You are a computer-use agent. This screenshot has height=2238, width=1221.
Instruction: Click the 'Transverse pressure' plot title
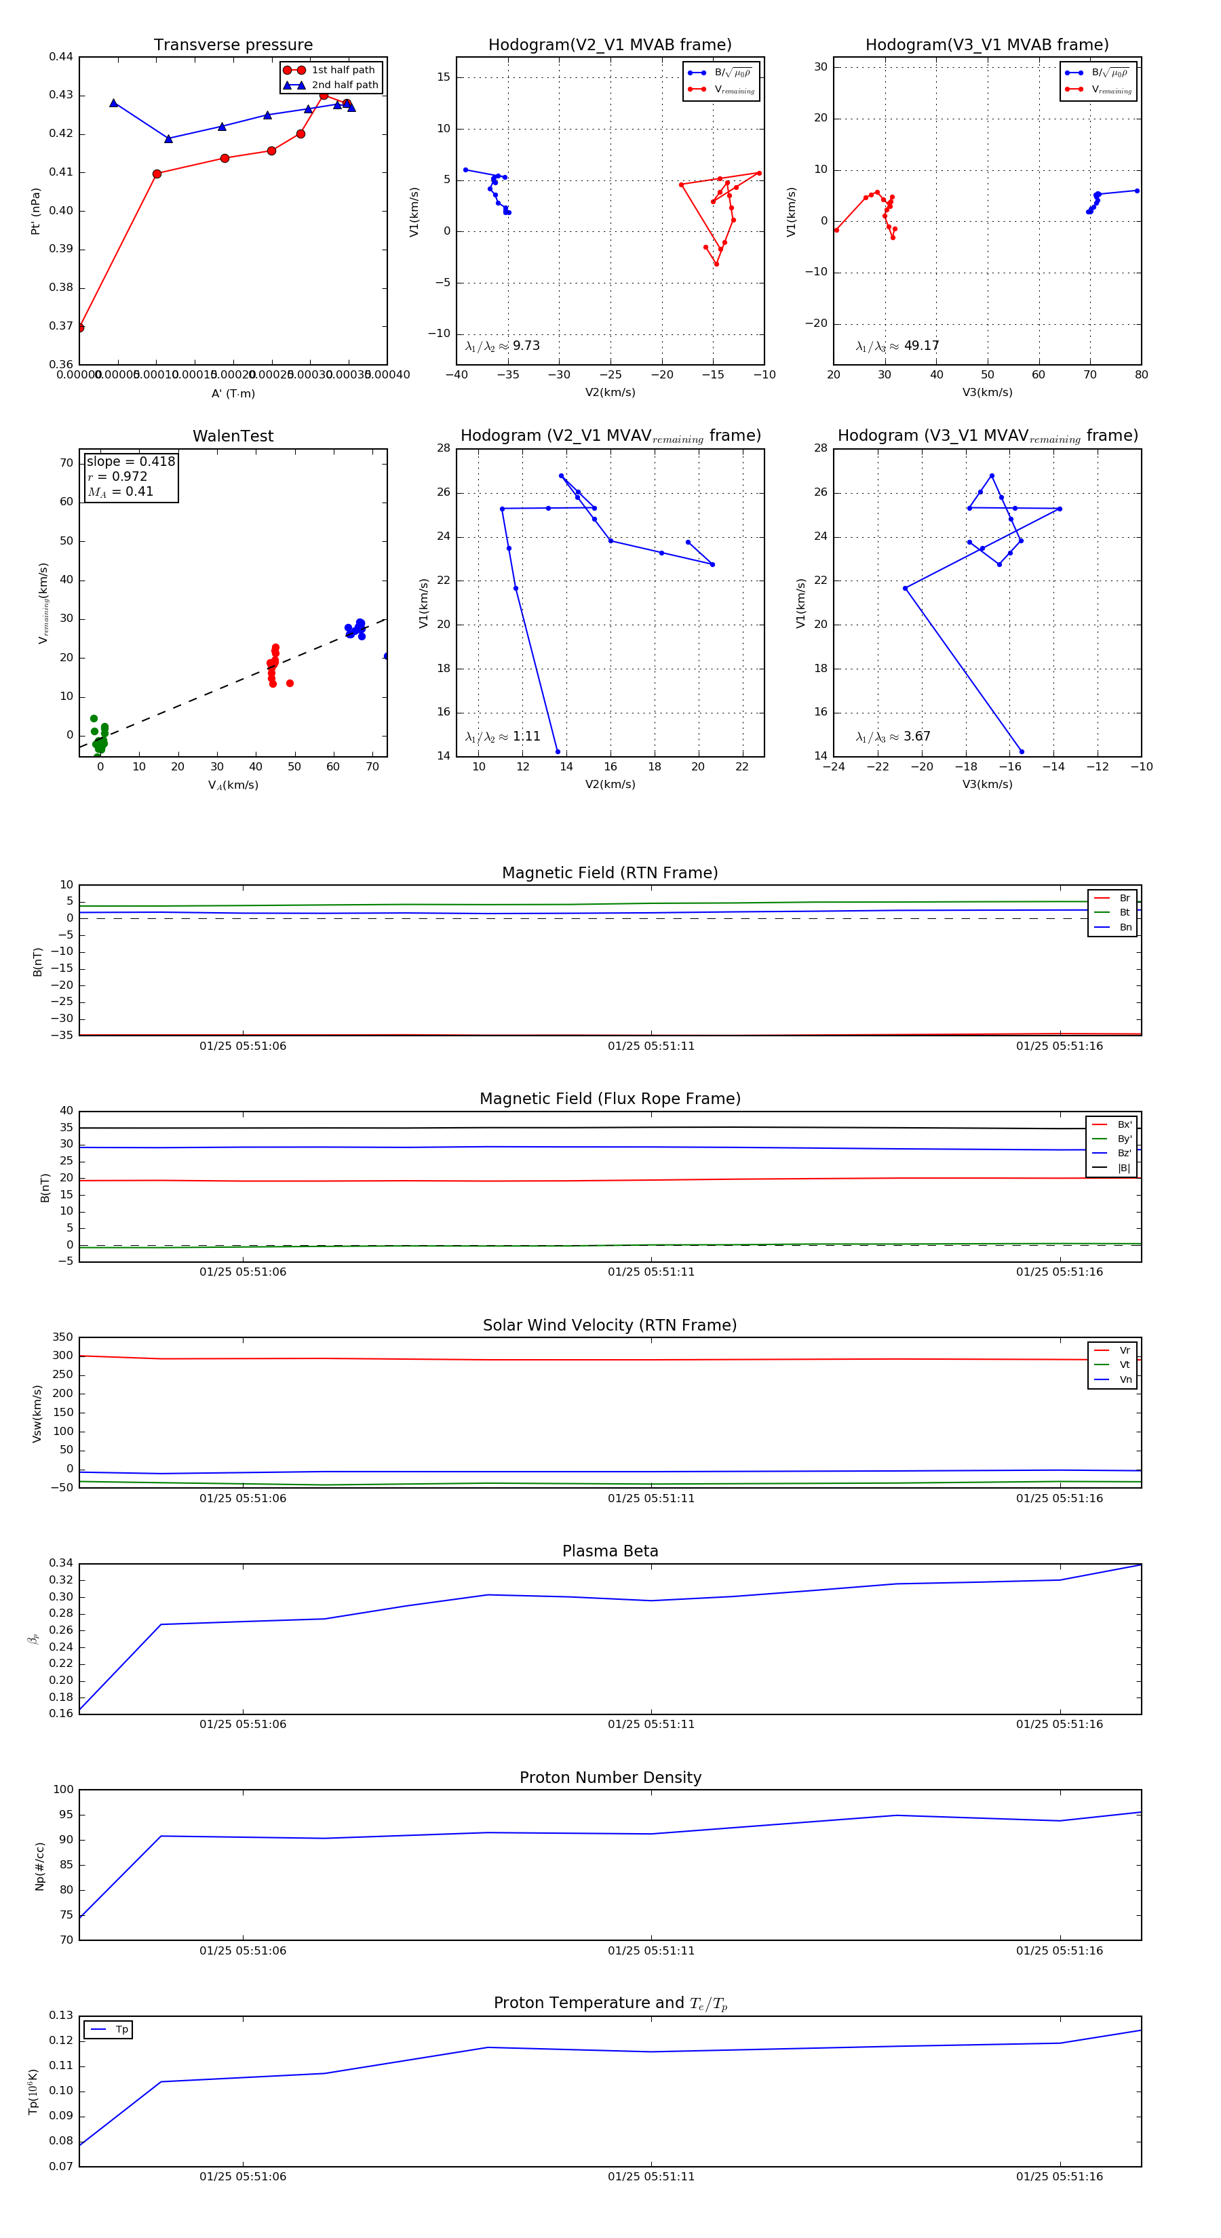(x=233, y=45)
